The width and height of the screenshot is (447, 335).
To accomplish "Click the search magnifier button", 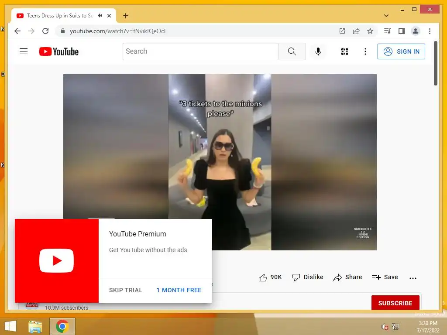I will 292,51.
